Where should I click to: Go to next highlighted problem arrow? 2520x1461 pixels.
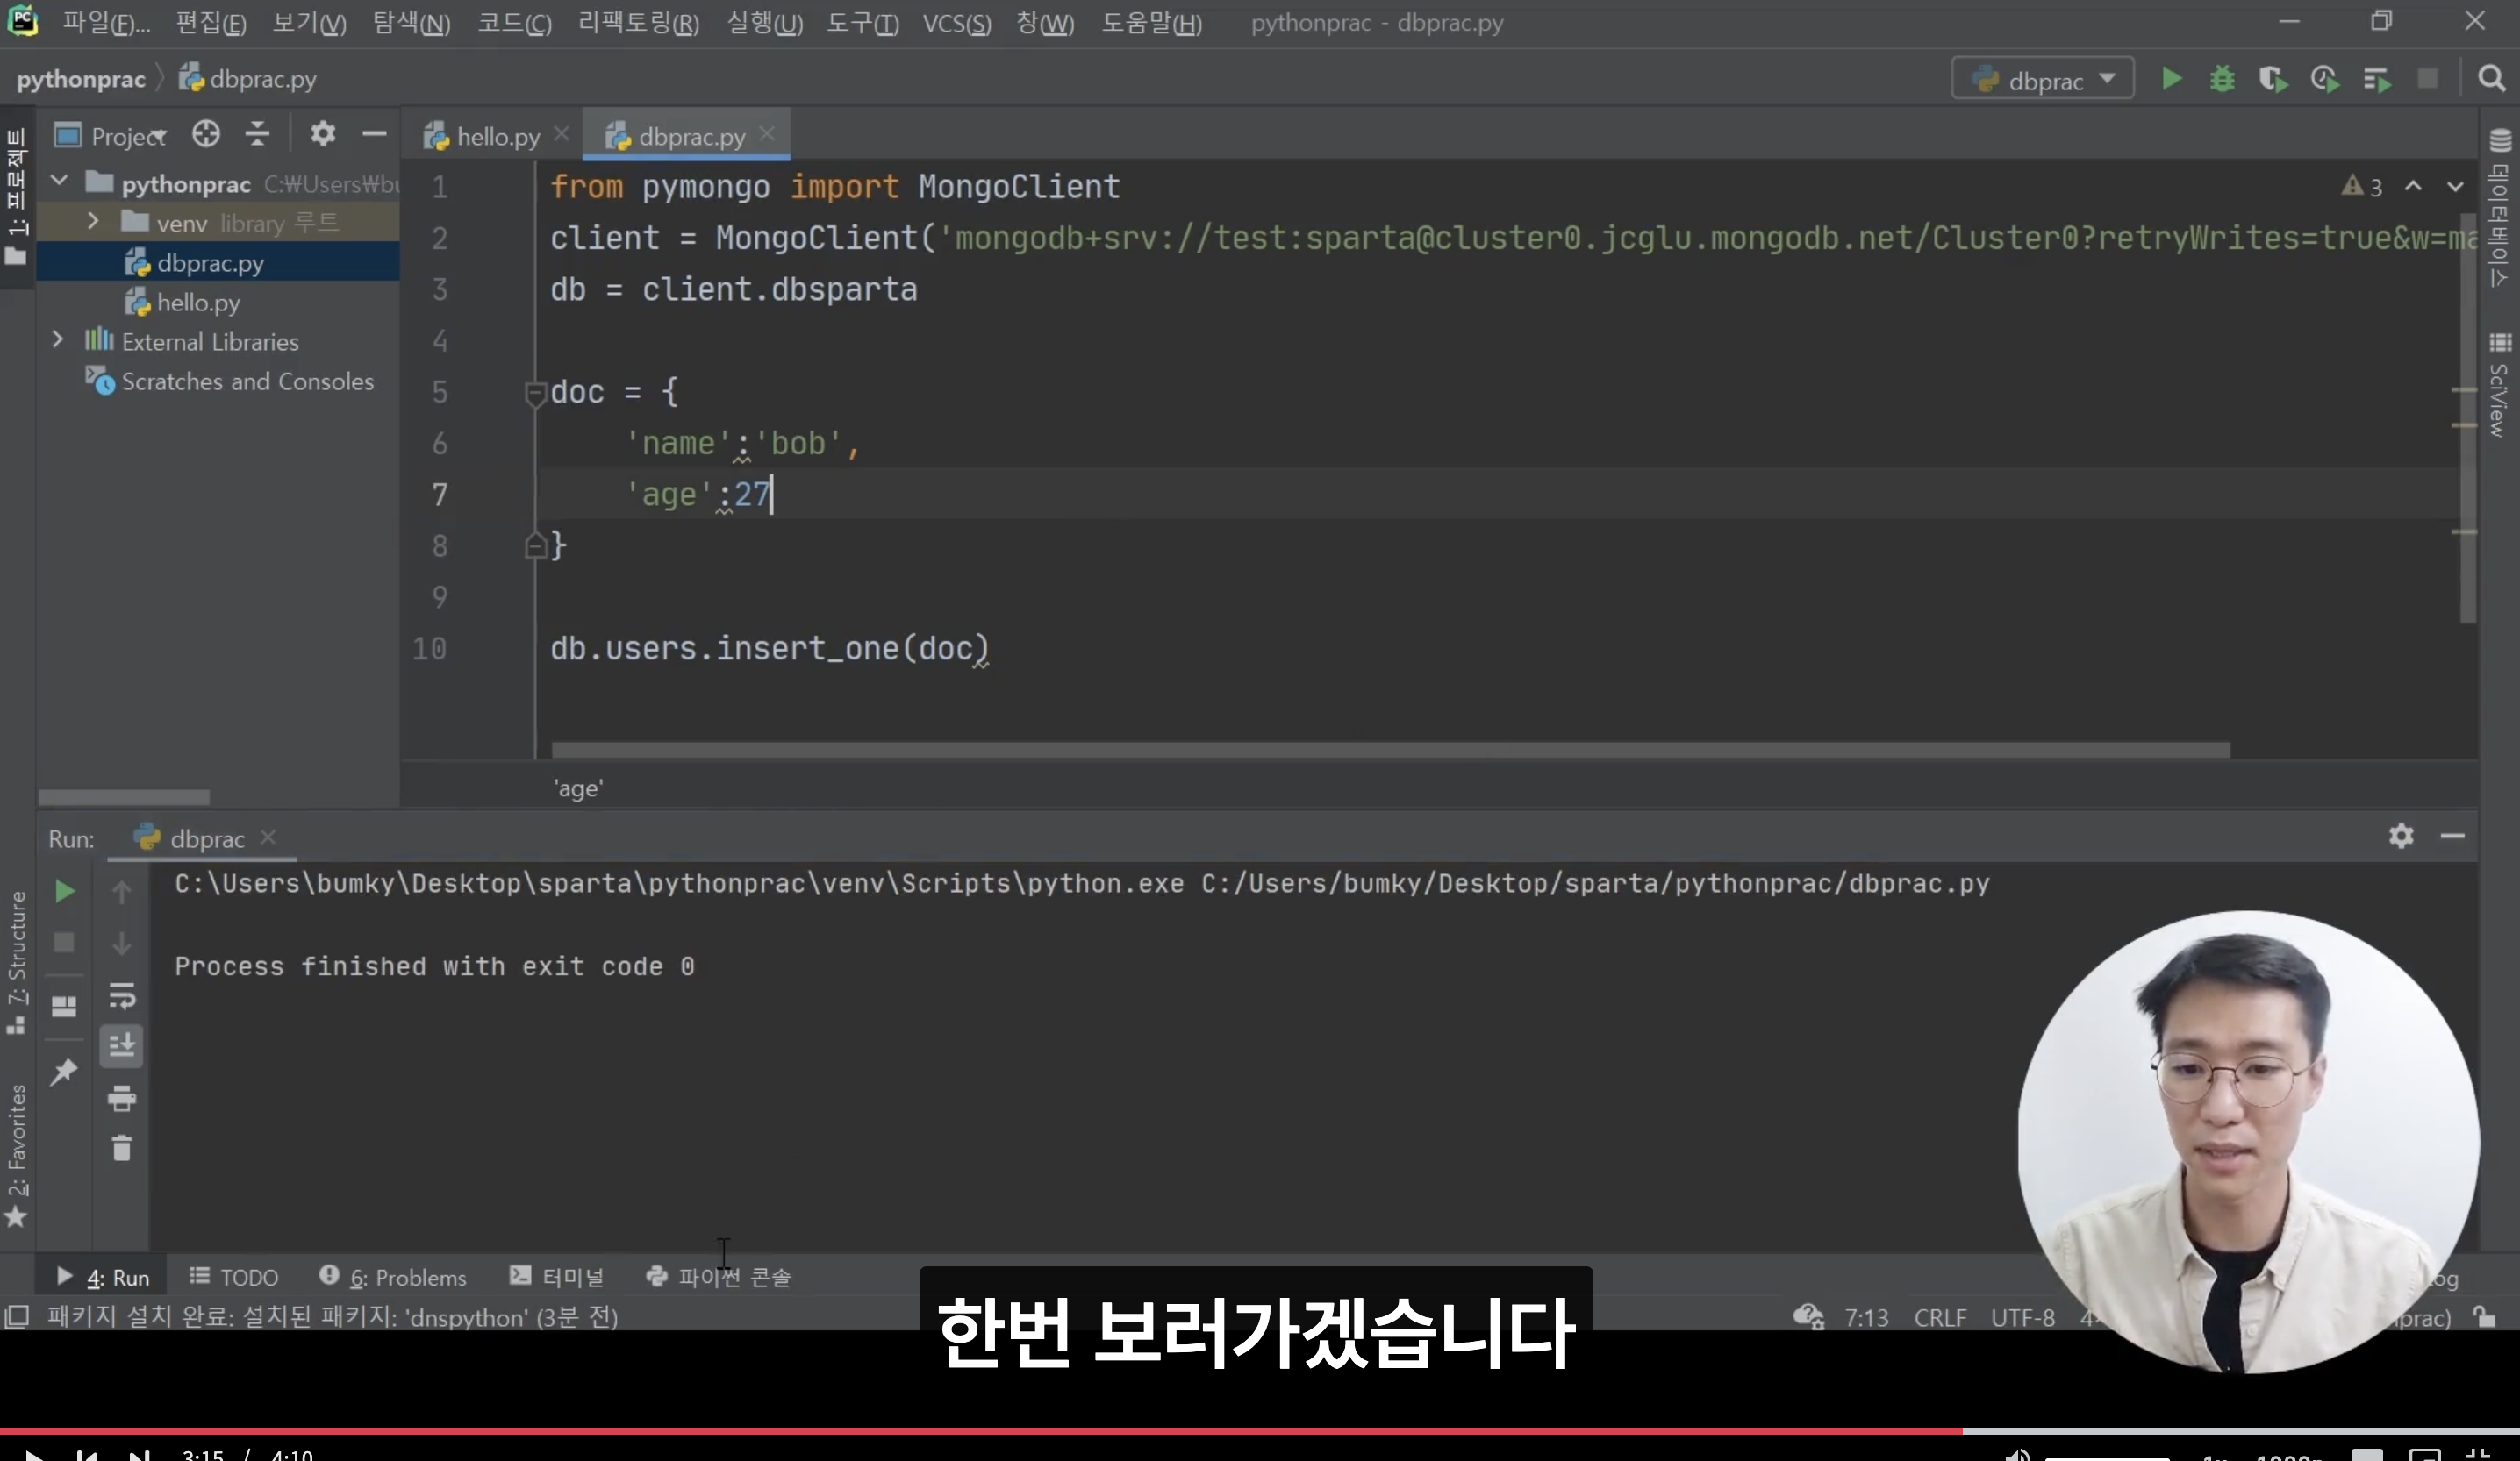2455,187
